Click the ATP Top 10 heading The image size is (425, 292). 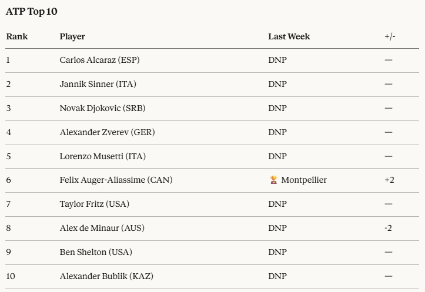(x=32, y=11)
